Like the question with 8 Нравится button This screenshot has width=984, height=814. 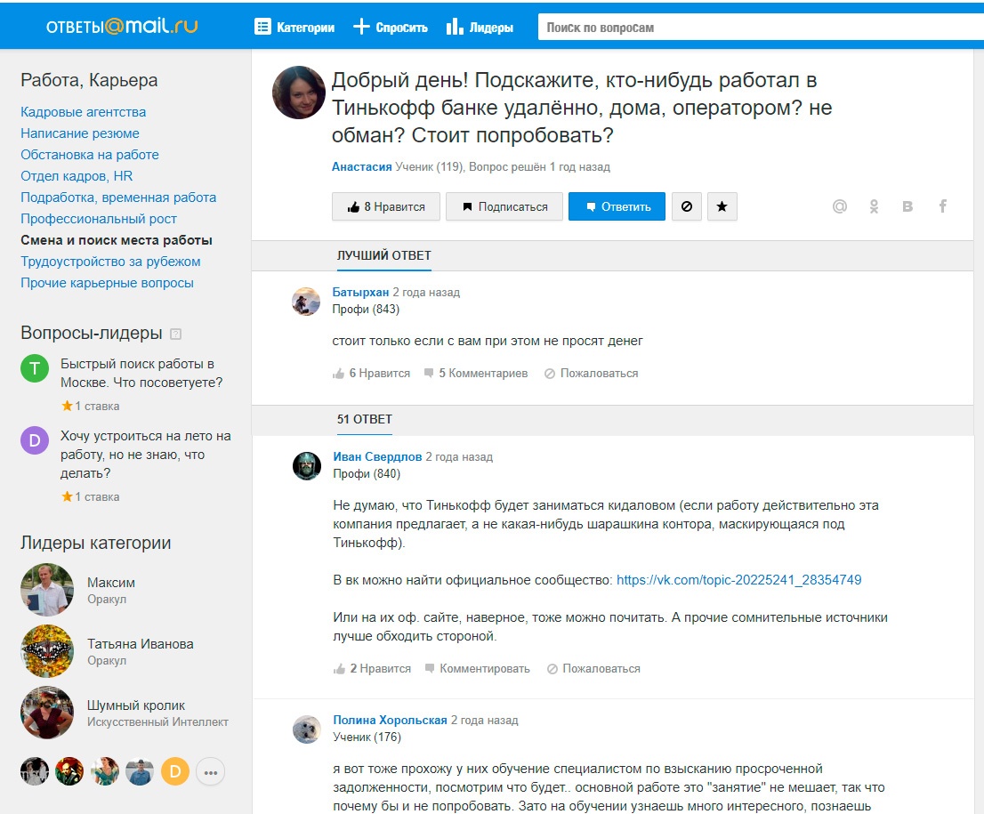click(386, 206)
